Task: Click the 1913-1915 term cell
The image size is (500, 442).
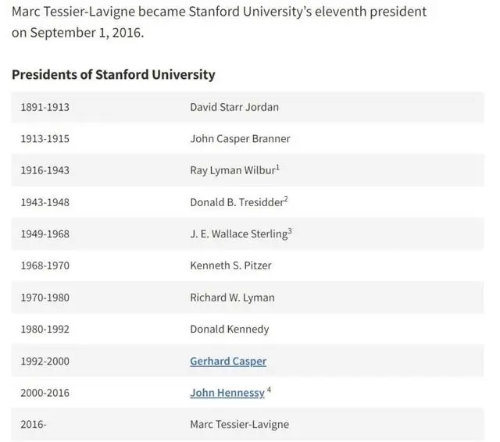Action: tap(45, 139)
